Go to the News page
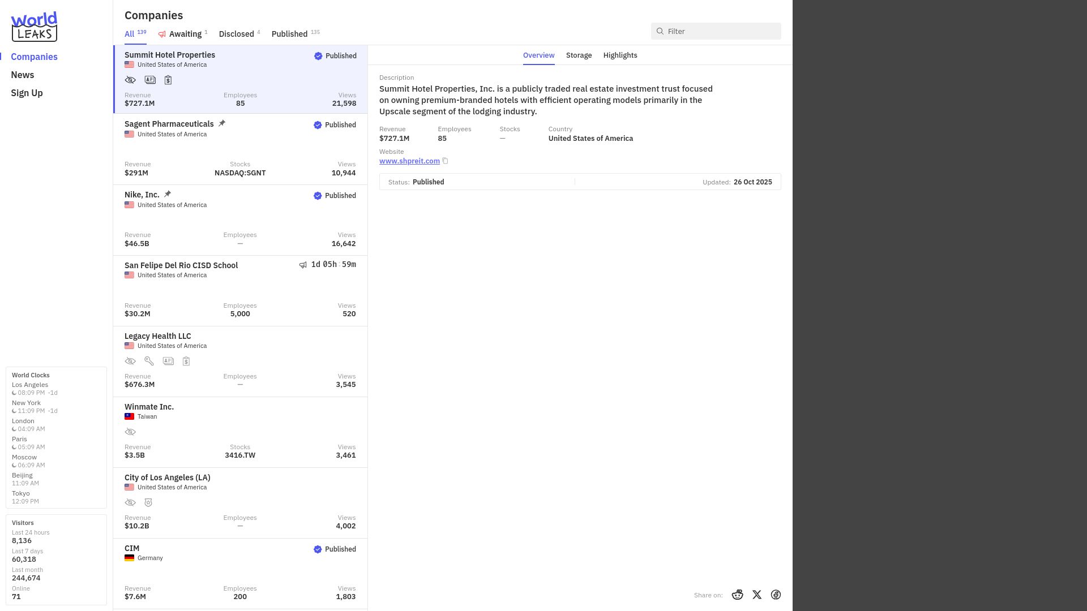1087x611 pixels. [23, 75]
